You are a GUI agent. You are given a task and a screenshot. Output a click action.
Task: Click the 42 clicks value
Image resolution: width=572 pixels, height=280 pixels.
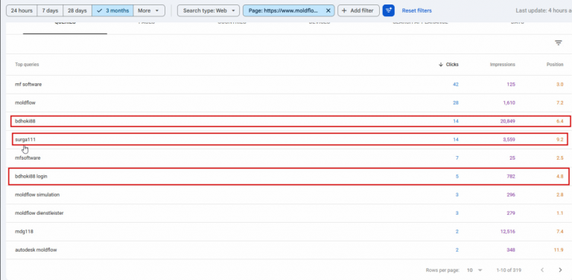pyautogui.click(x=456, y=85)
